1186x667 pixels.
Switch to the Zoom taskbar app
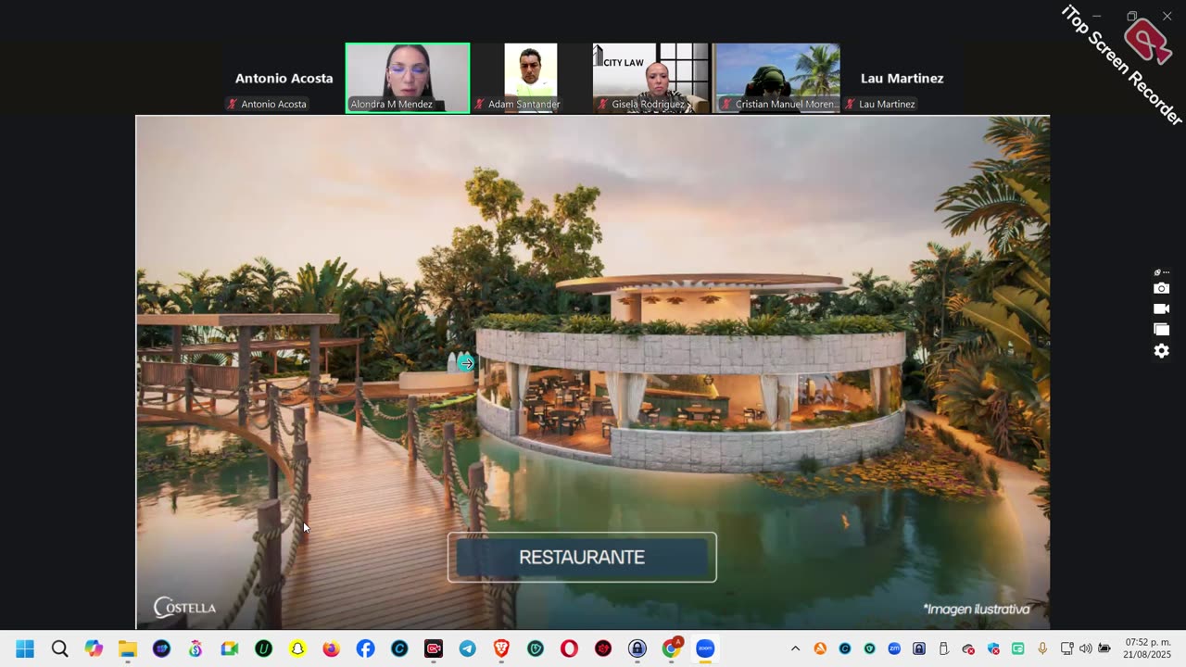point(705,648)
